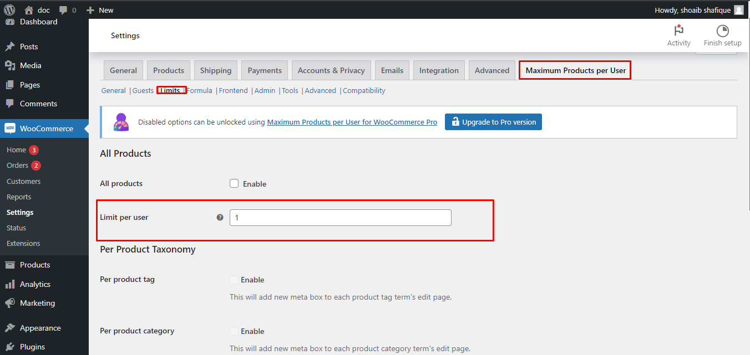Click the Home badge showing 3
This screenshot has width=750, height=355.
pyautogui.click(x=34, y=150)
